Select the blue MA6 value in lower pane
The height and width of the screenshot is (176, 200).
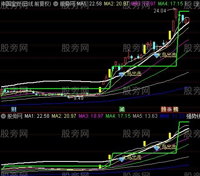[172, 116]
